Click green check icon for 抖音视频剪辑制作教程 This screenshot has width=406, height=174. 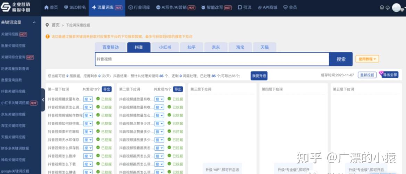[x=98, y=115]
